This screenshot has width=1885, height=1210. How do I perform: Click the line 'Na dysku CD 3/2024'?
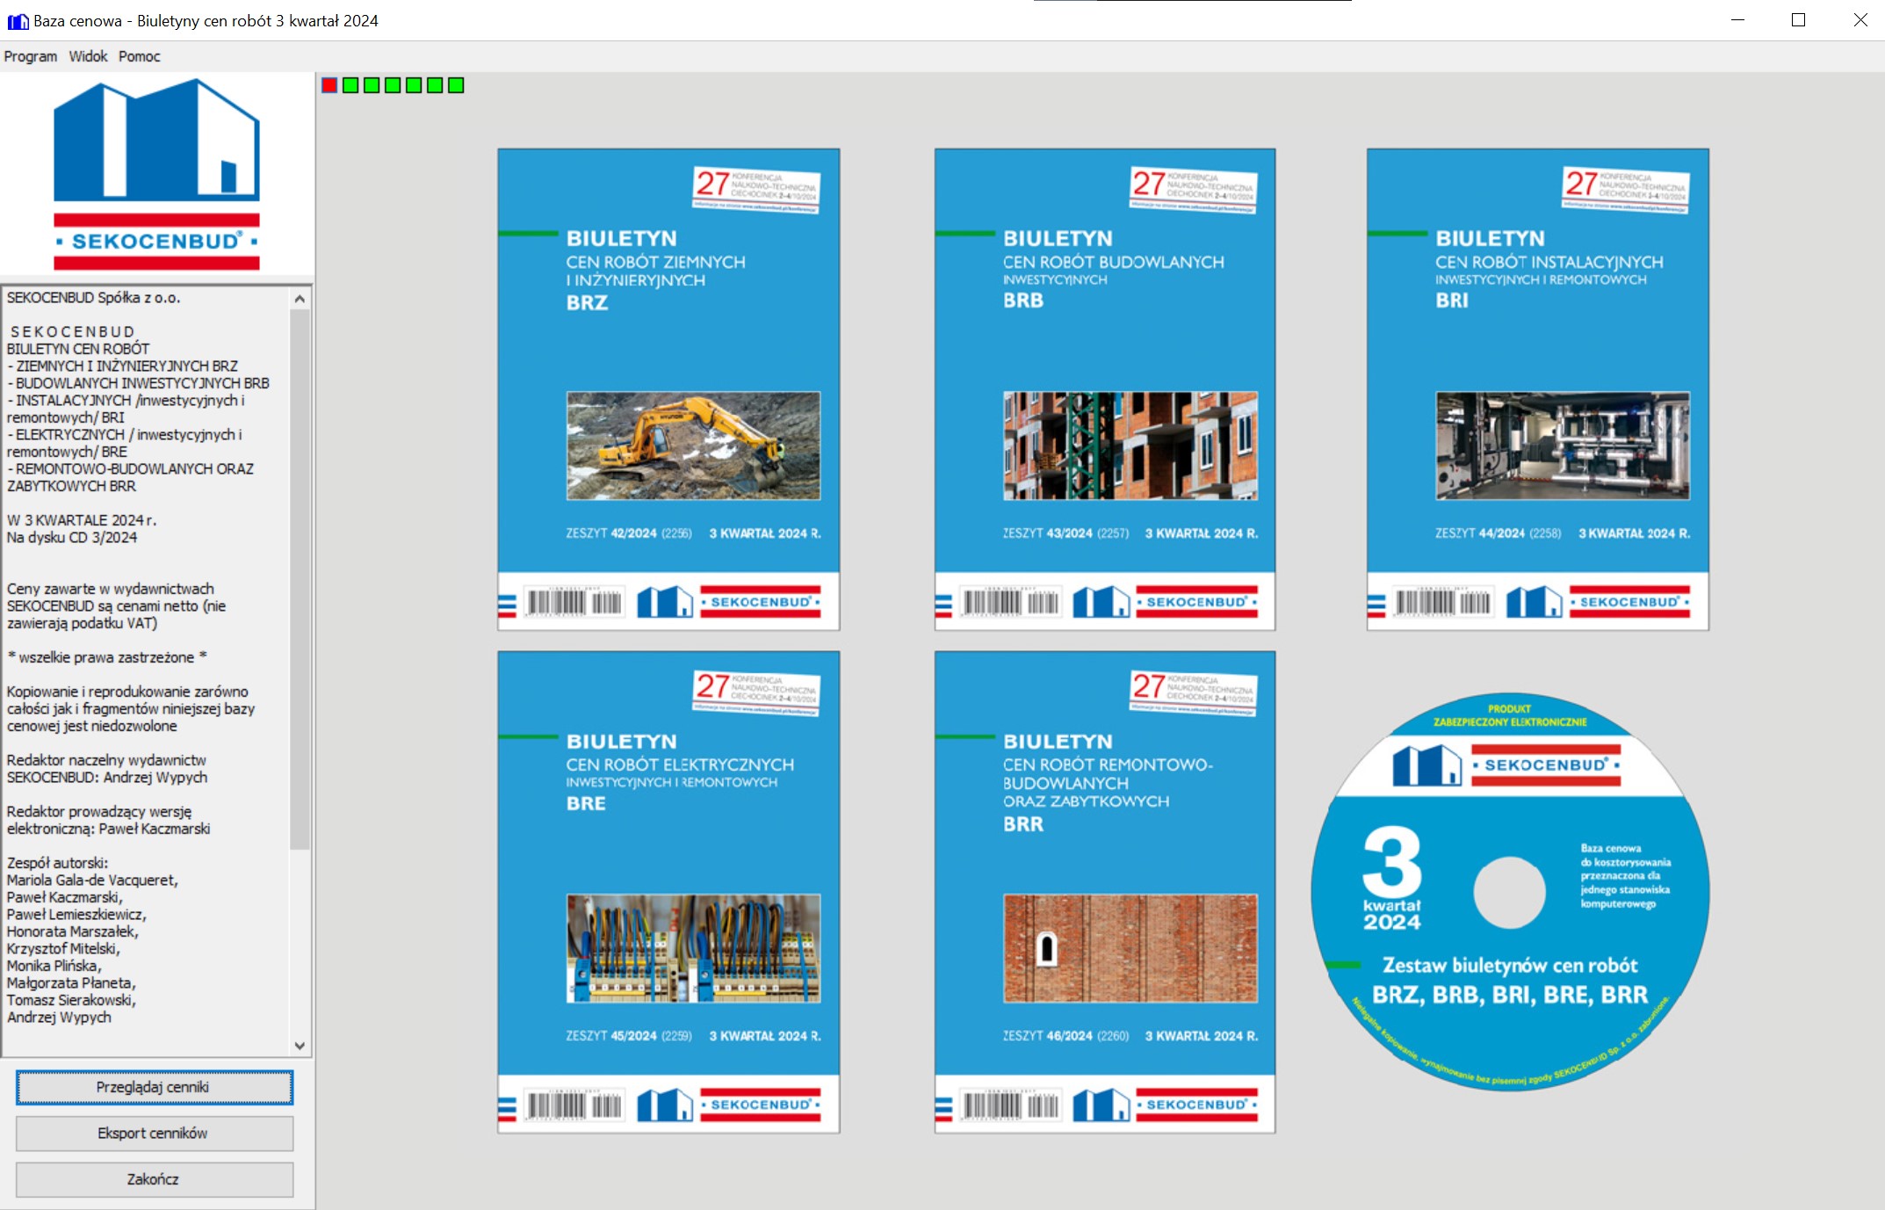tap(72, 538)
